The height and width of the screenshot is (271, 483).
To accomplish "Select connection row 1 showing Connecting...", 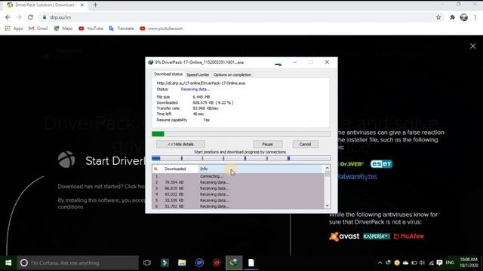I will click(x=238, y=176).
